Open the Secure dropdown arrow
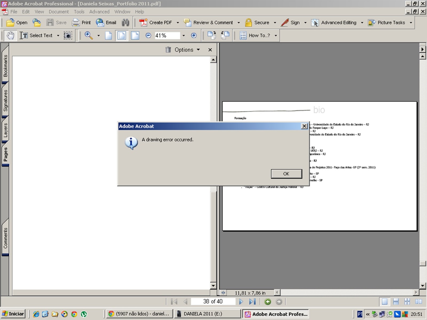Screen dimensions: 427x320 [x=275, y=23]
